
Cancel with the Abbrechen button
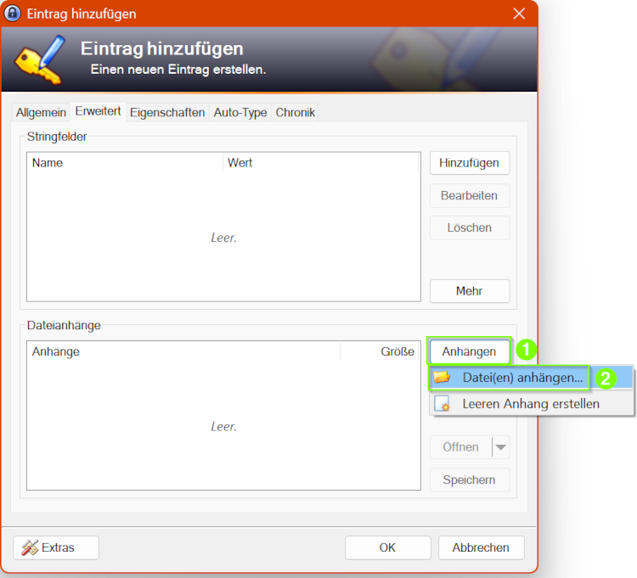pos(481,547)
